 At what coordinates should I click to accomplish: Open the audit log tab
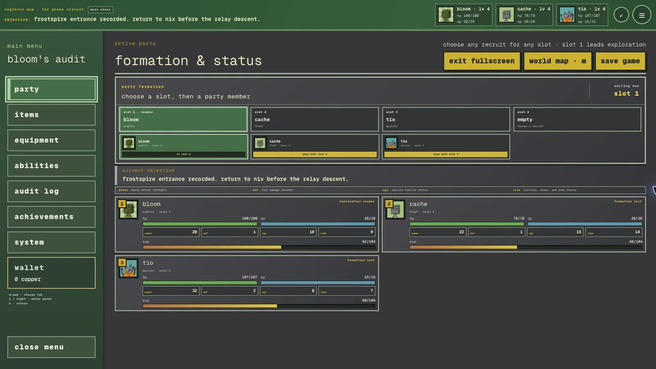tap(51, 191)
